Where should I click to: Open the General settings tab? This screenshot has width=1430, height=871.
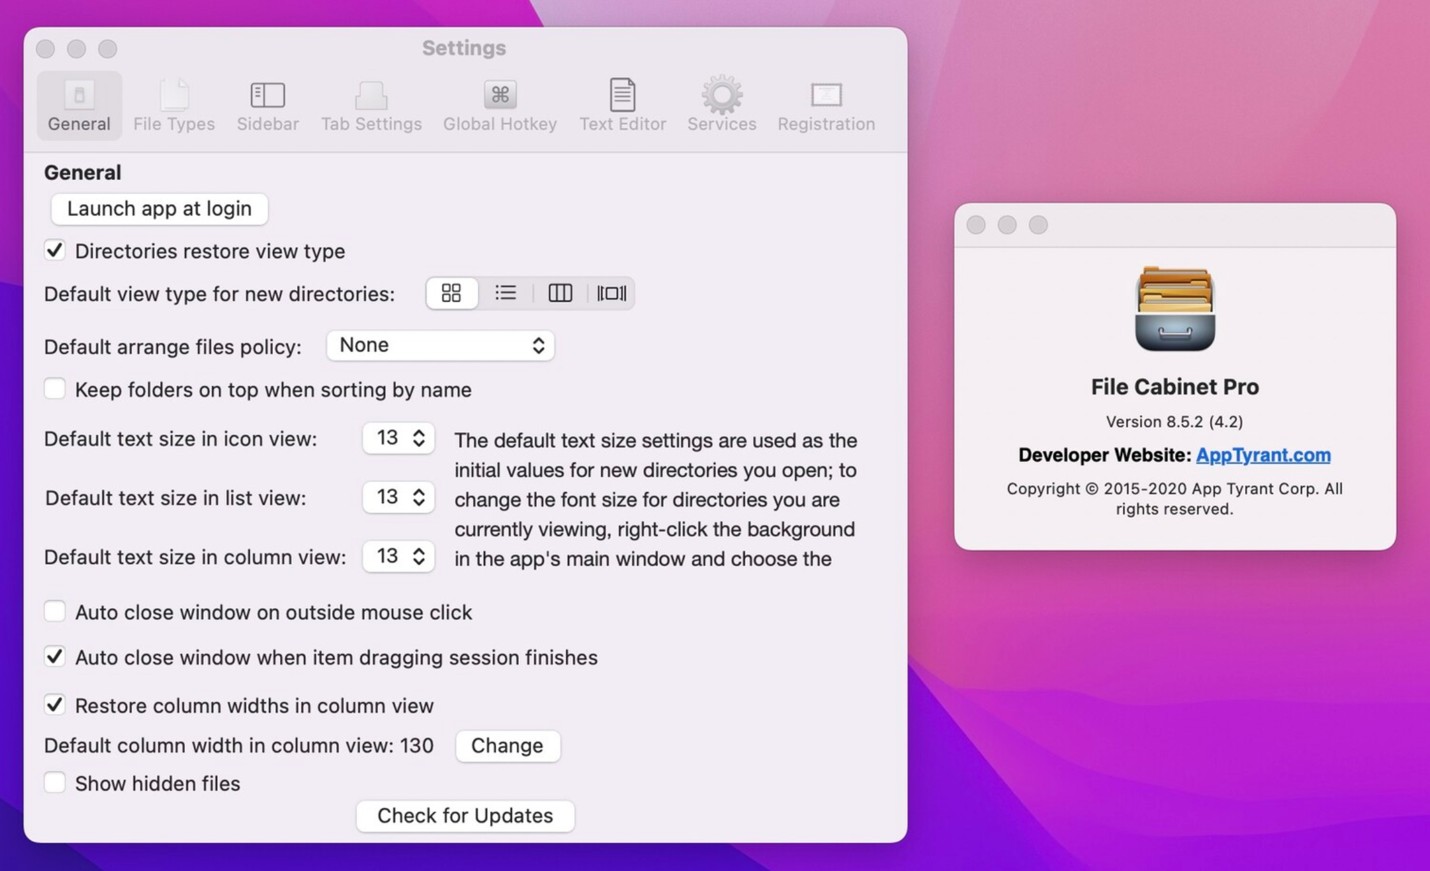pyautogui.click(x=79, y=106)
